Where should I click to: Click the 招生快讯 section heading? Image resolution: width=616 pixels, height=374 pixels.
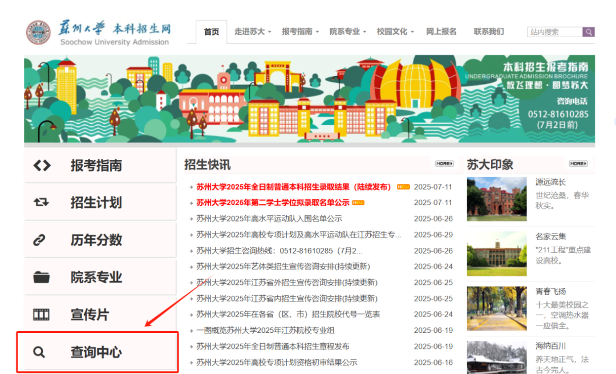208,165
